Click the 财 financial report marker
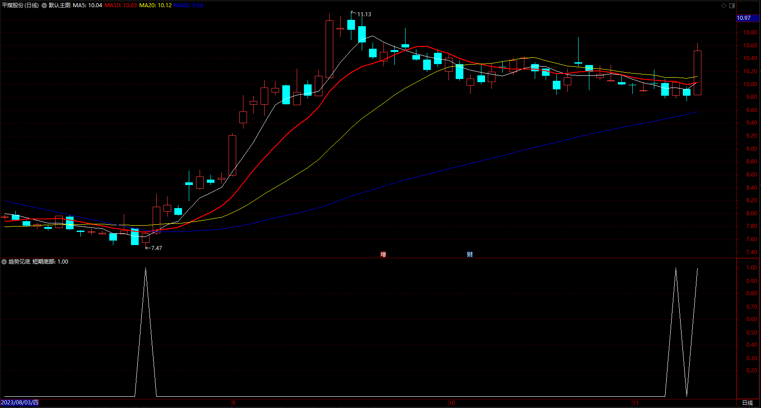The width and height of the screenshot is (761, 408). pos(470,255)
